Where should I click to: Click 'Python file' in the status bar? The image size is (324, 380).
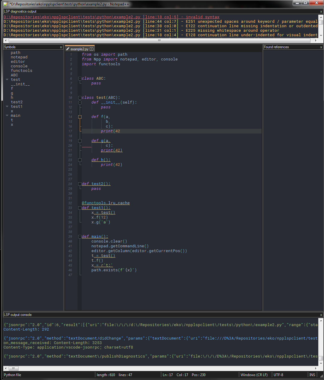tap(13, 375)
